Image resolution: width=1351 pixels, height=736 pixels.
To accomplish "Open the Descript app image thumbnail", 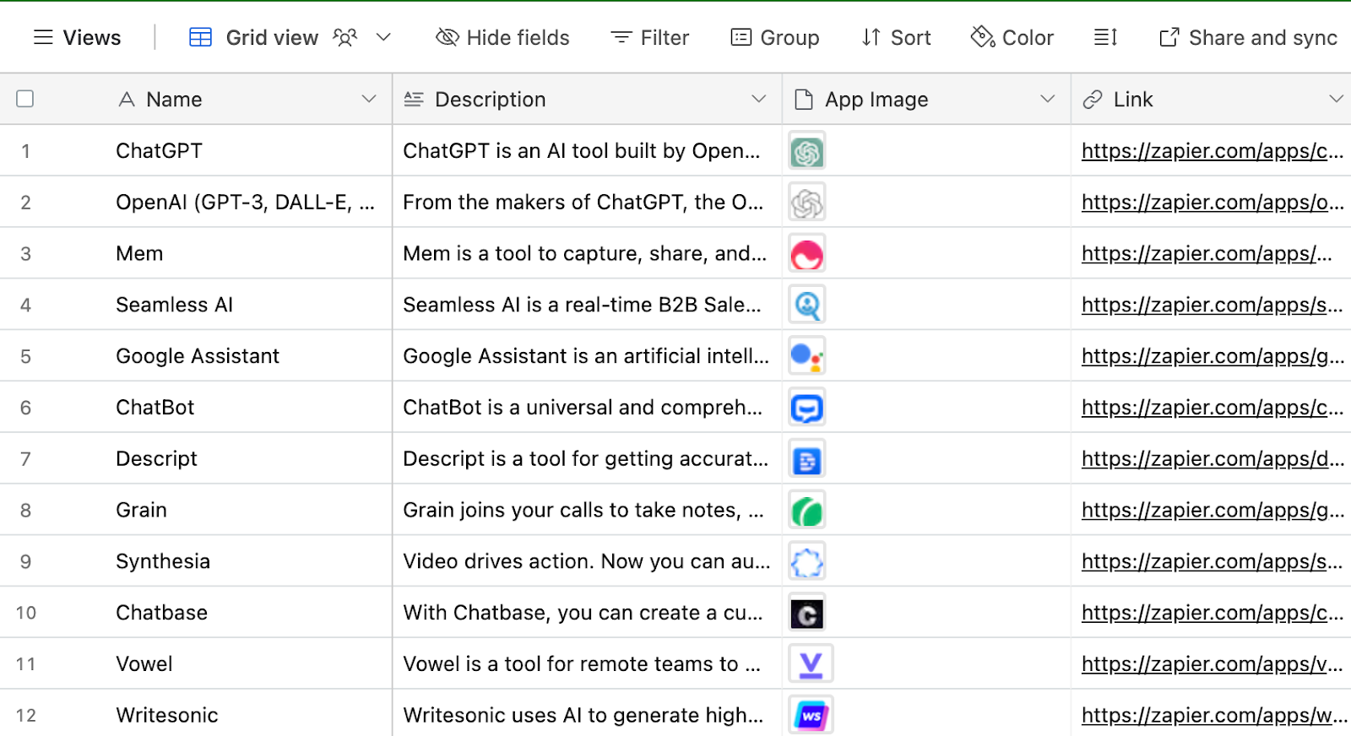I will click(807, 460).
